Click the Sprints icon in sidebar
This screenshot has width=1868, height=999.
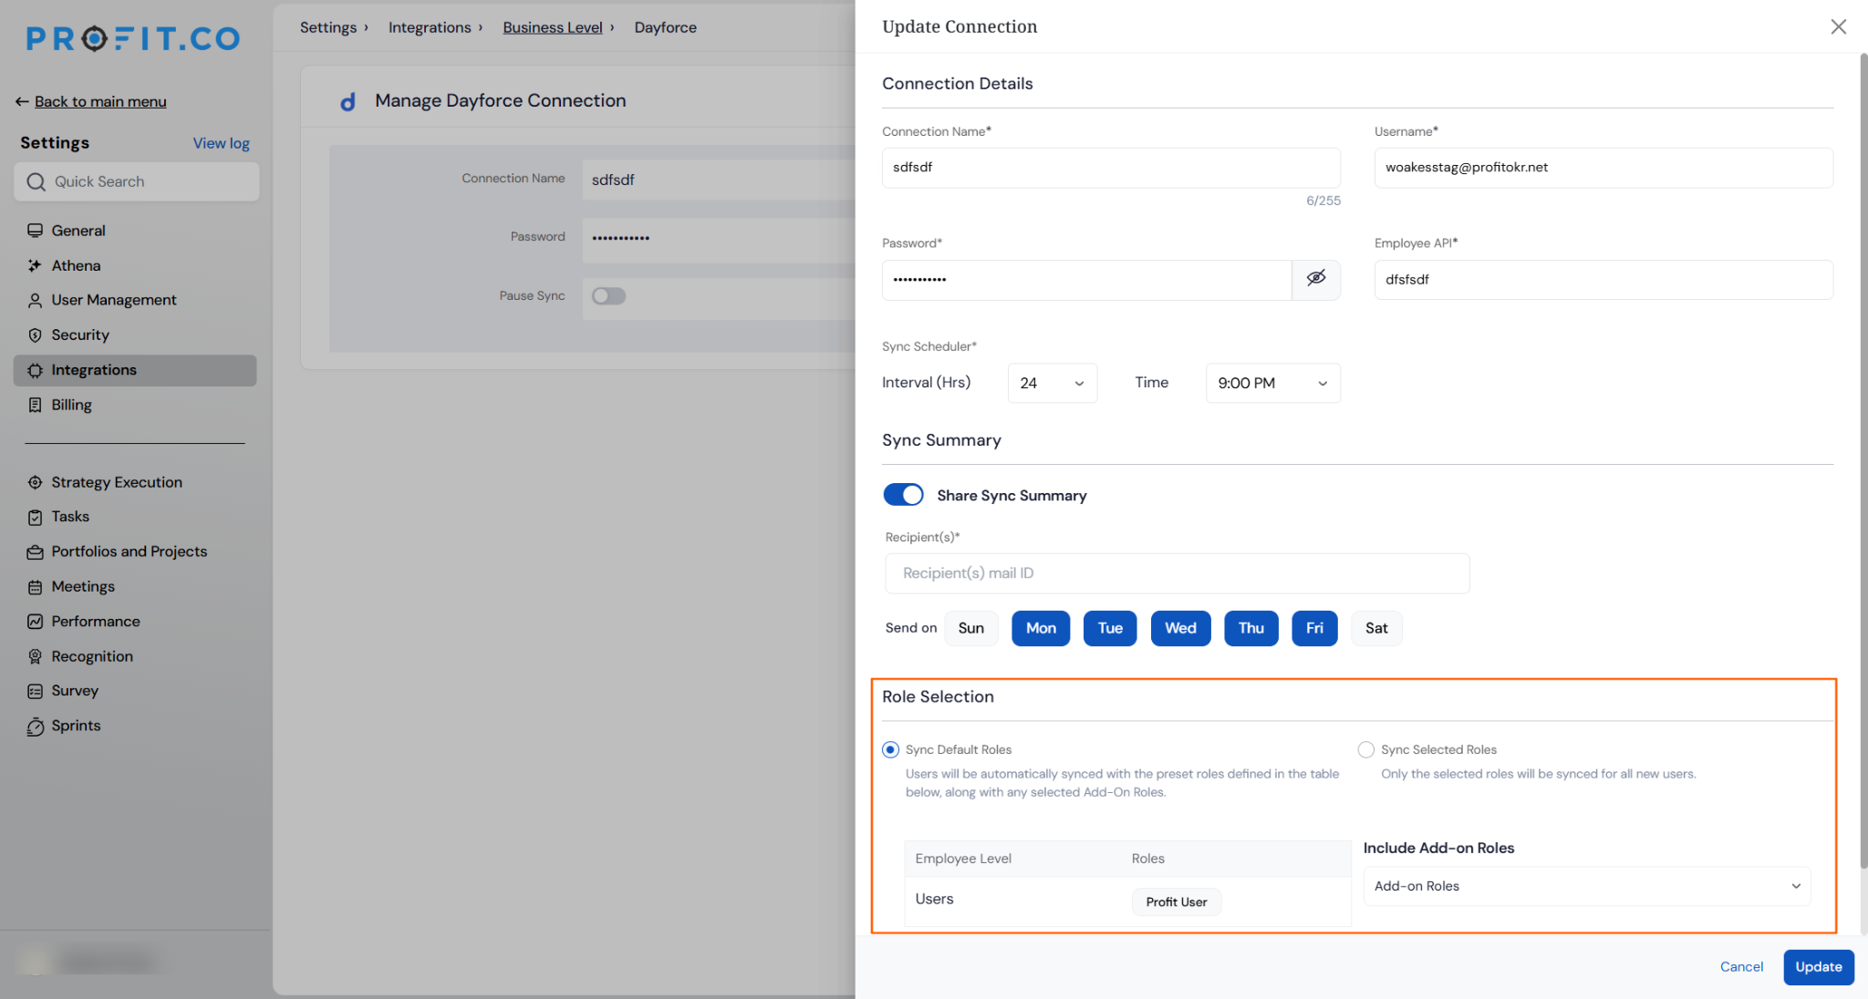pyautogui.click(x=35, y=726)
